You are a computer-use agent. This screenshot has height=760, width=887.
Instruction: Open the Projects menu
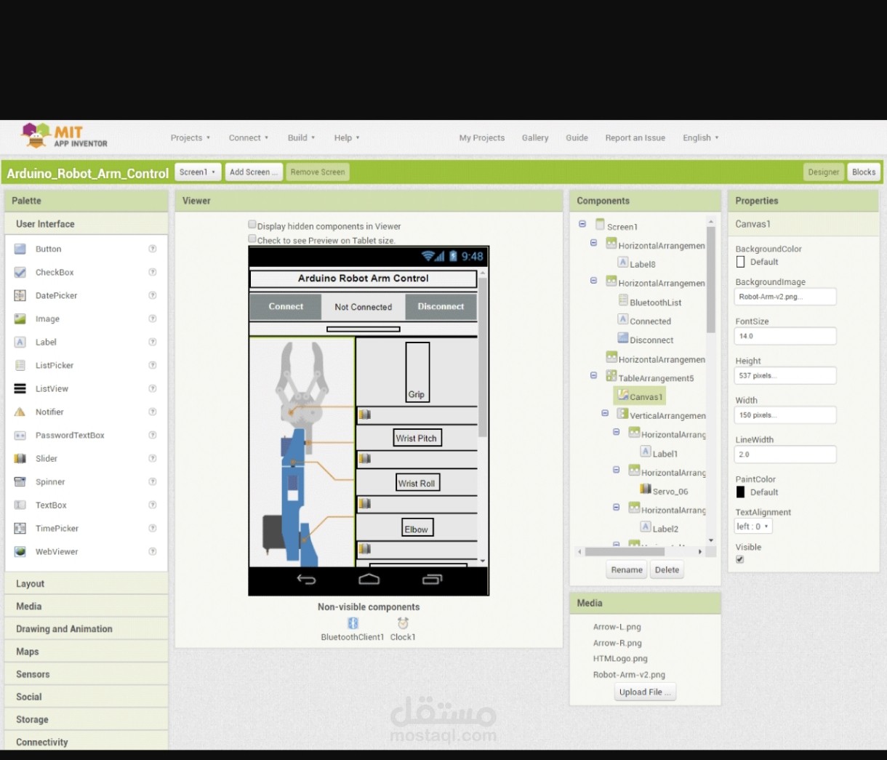pos(190,137)
